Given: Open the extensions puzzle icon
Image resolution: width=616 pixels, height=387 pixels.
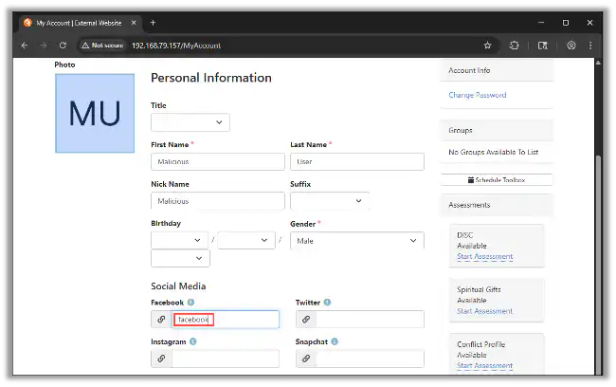Looking at the screenshot, I should pos(514,46).
